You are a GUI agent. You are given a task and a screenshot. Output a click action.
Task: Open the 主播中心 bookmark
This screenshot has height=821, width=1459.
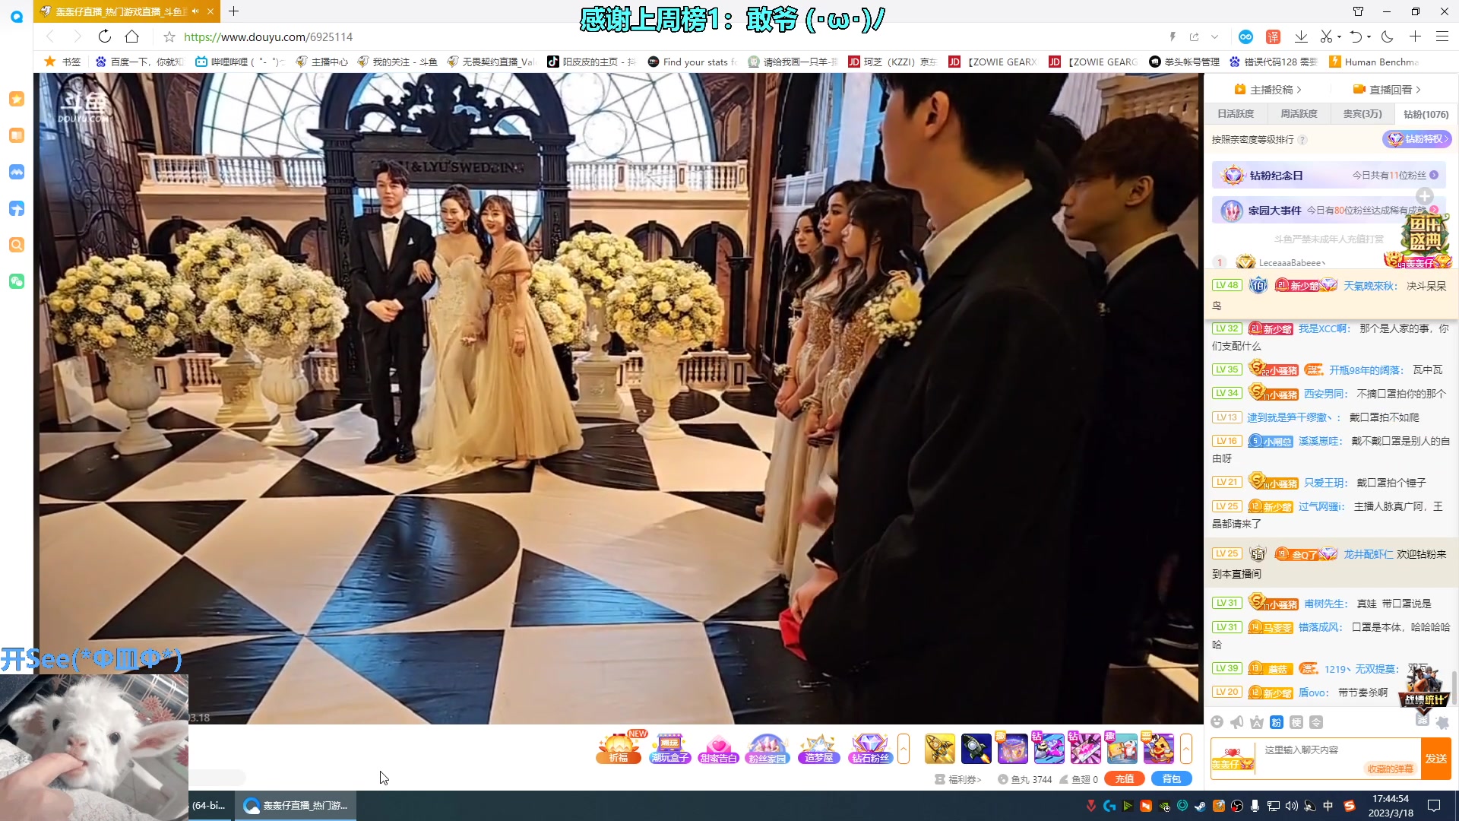click(x=321, y=62)
